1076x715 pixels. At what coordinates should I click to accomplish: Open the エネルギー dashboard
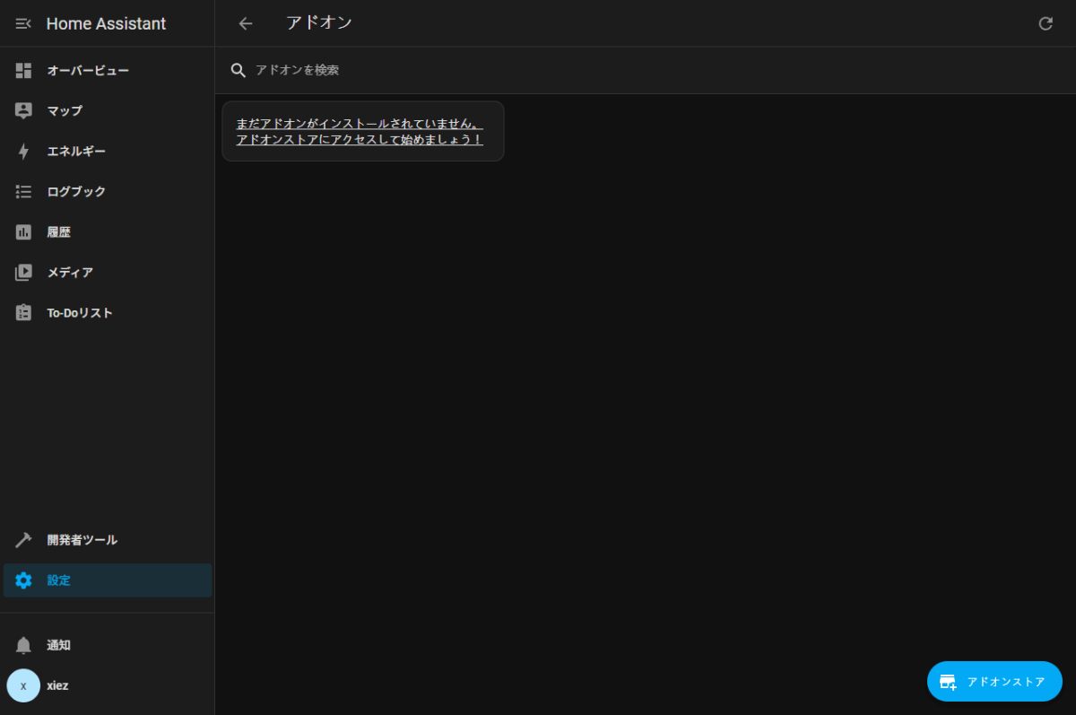click(x=108, y=151)
